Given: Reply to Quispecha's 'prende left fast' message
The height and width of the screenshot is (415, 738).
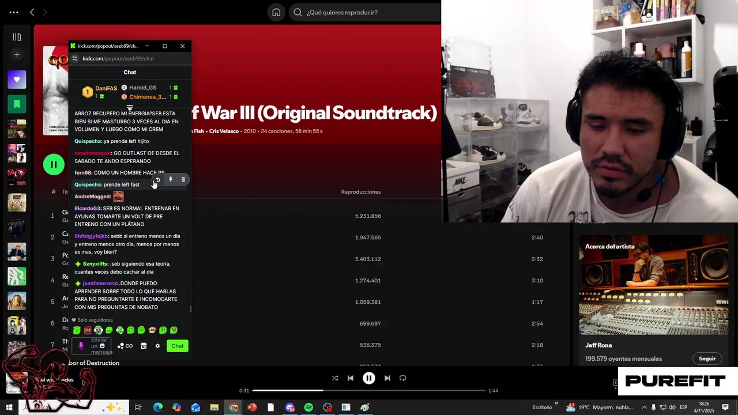Looking at the screenshot, I should [x=157, y=180].
